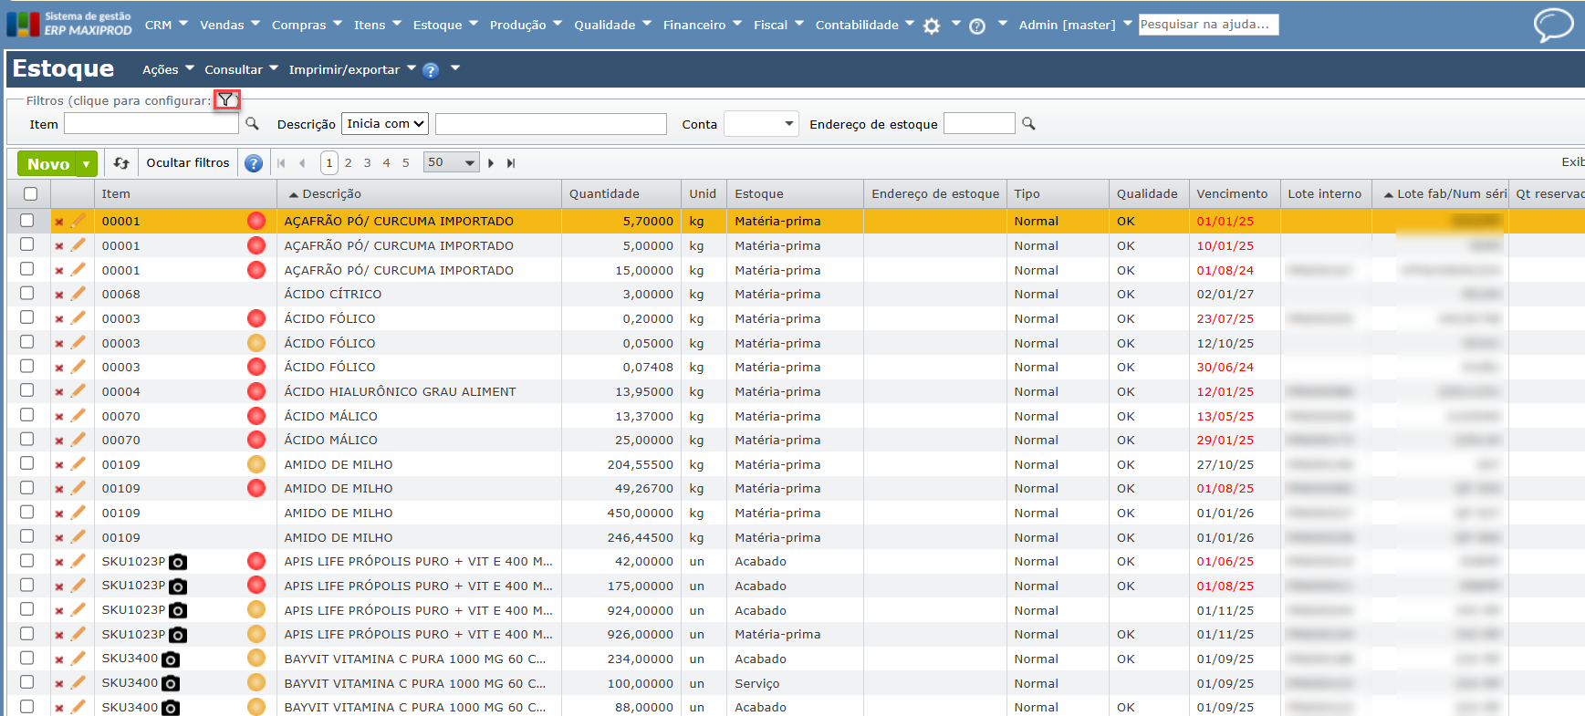
Task: Open the Financeiro menu
Action: [x=701, y=25]
